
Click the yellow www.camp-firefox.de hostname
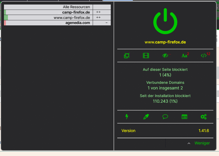click(x=165, y=42)
